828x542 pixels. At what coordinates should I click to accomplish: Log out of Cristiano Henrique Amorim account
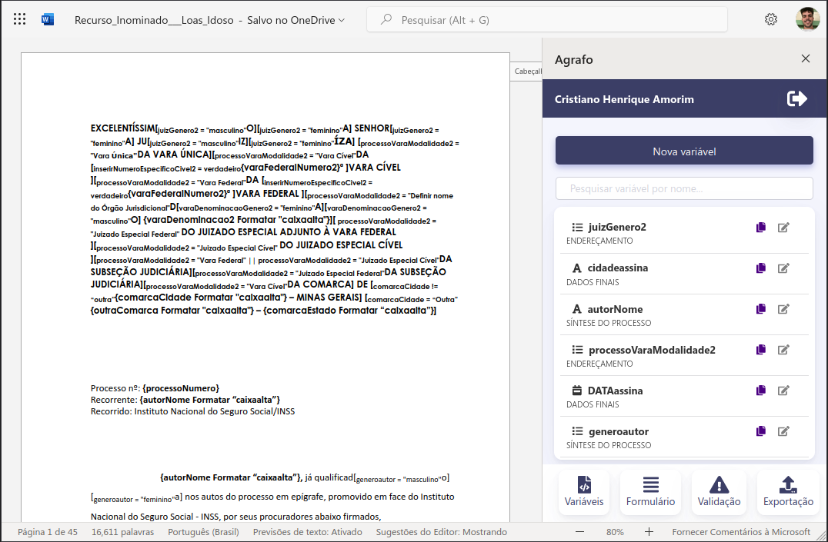pyautogui.click(x=797, y=98)
